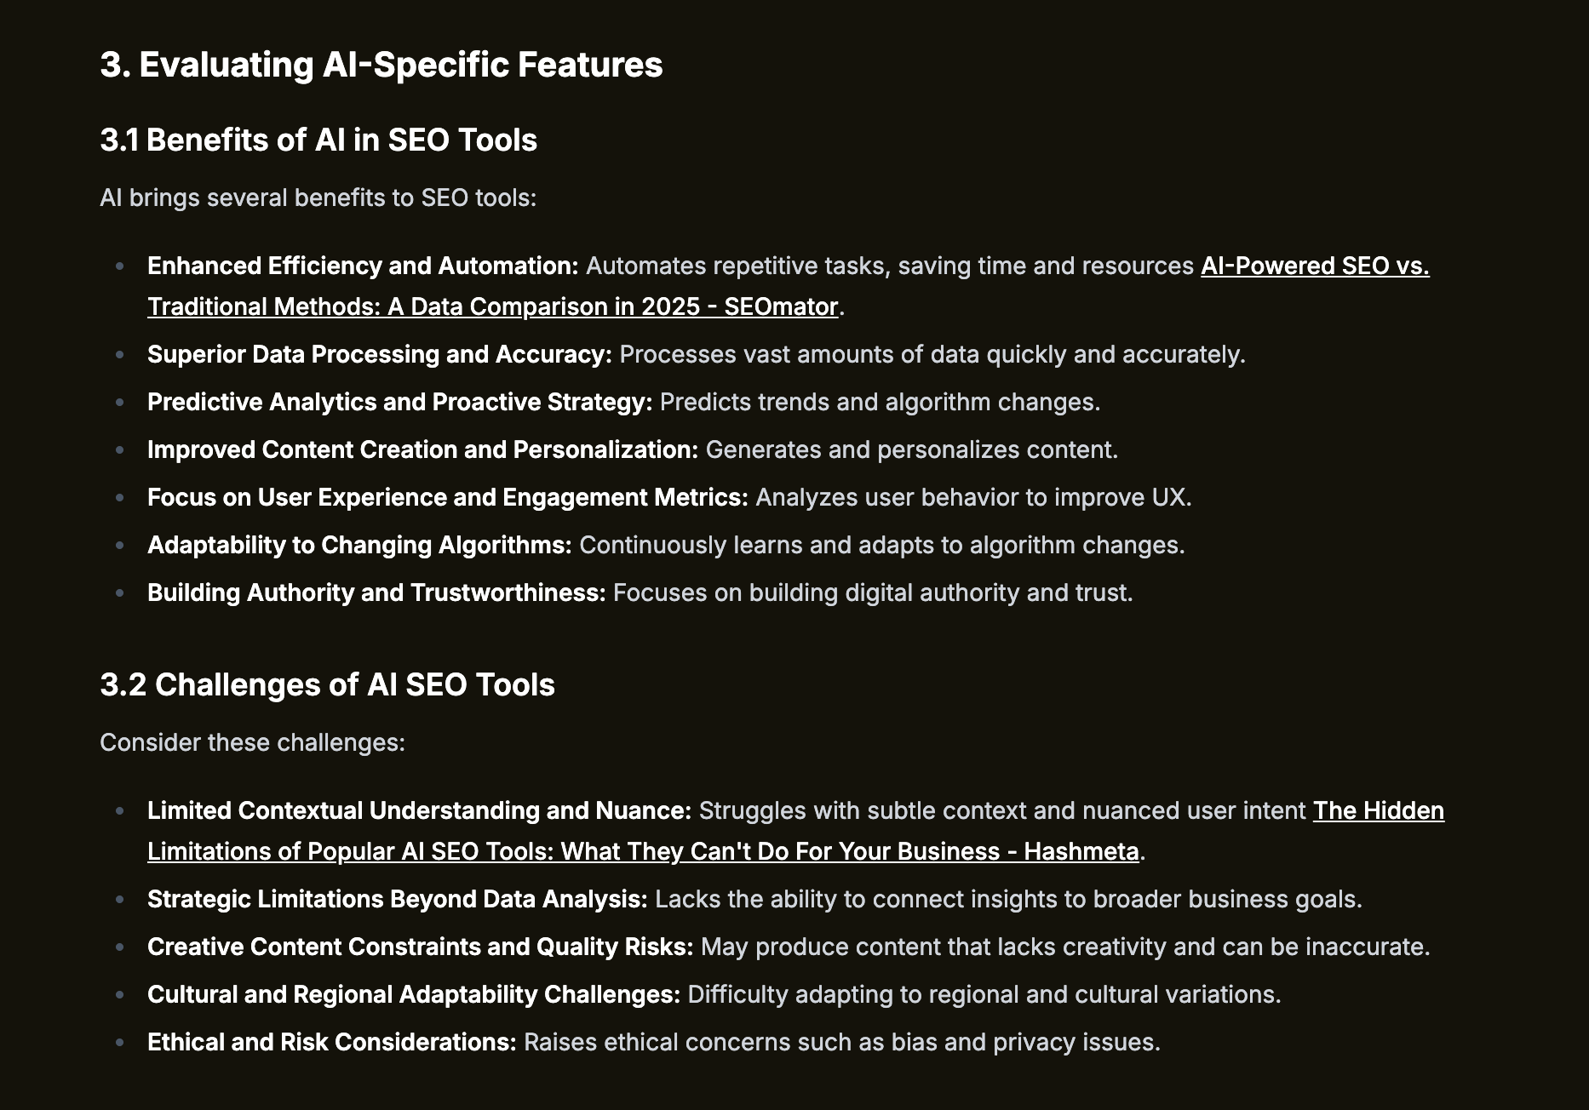This screenshot has width=1589, height=1110.
Task: Click 'Improved Content Creation and Personalization:' label
Action: [x=422, y=449]
